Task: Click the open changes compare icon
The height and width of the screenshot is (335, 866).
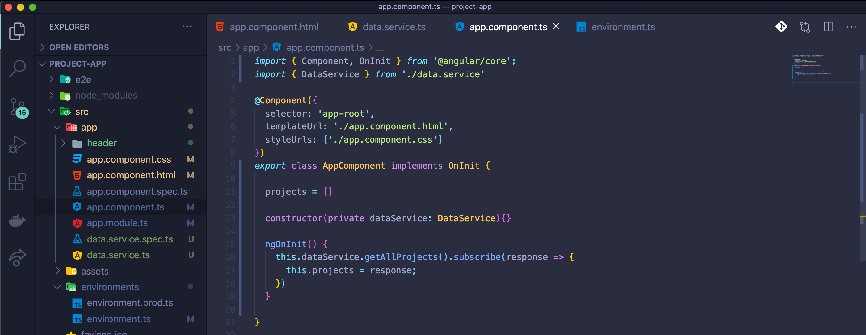Action: [805, 27]
